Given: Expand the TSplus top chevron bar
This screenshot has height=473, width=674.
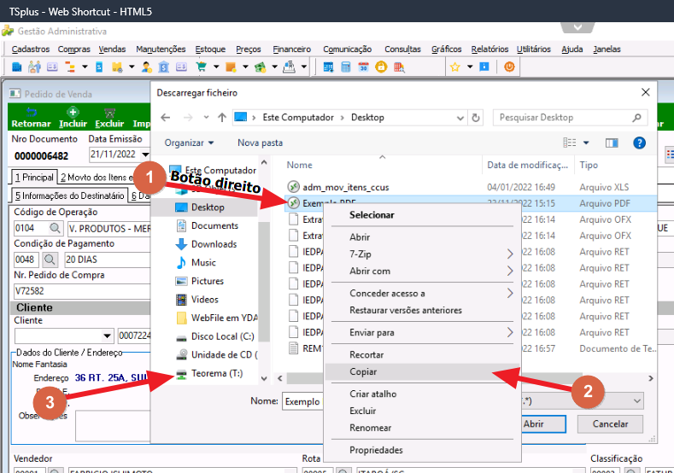Looking at the screenshot, I should (577, 27).
